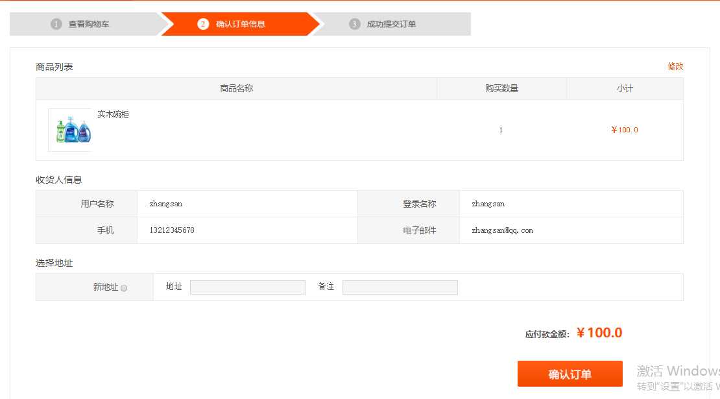
Task: Click the 用户名称 value zhangsan
Action: 166,204
